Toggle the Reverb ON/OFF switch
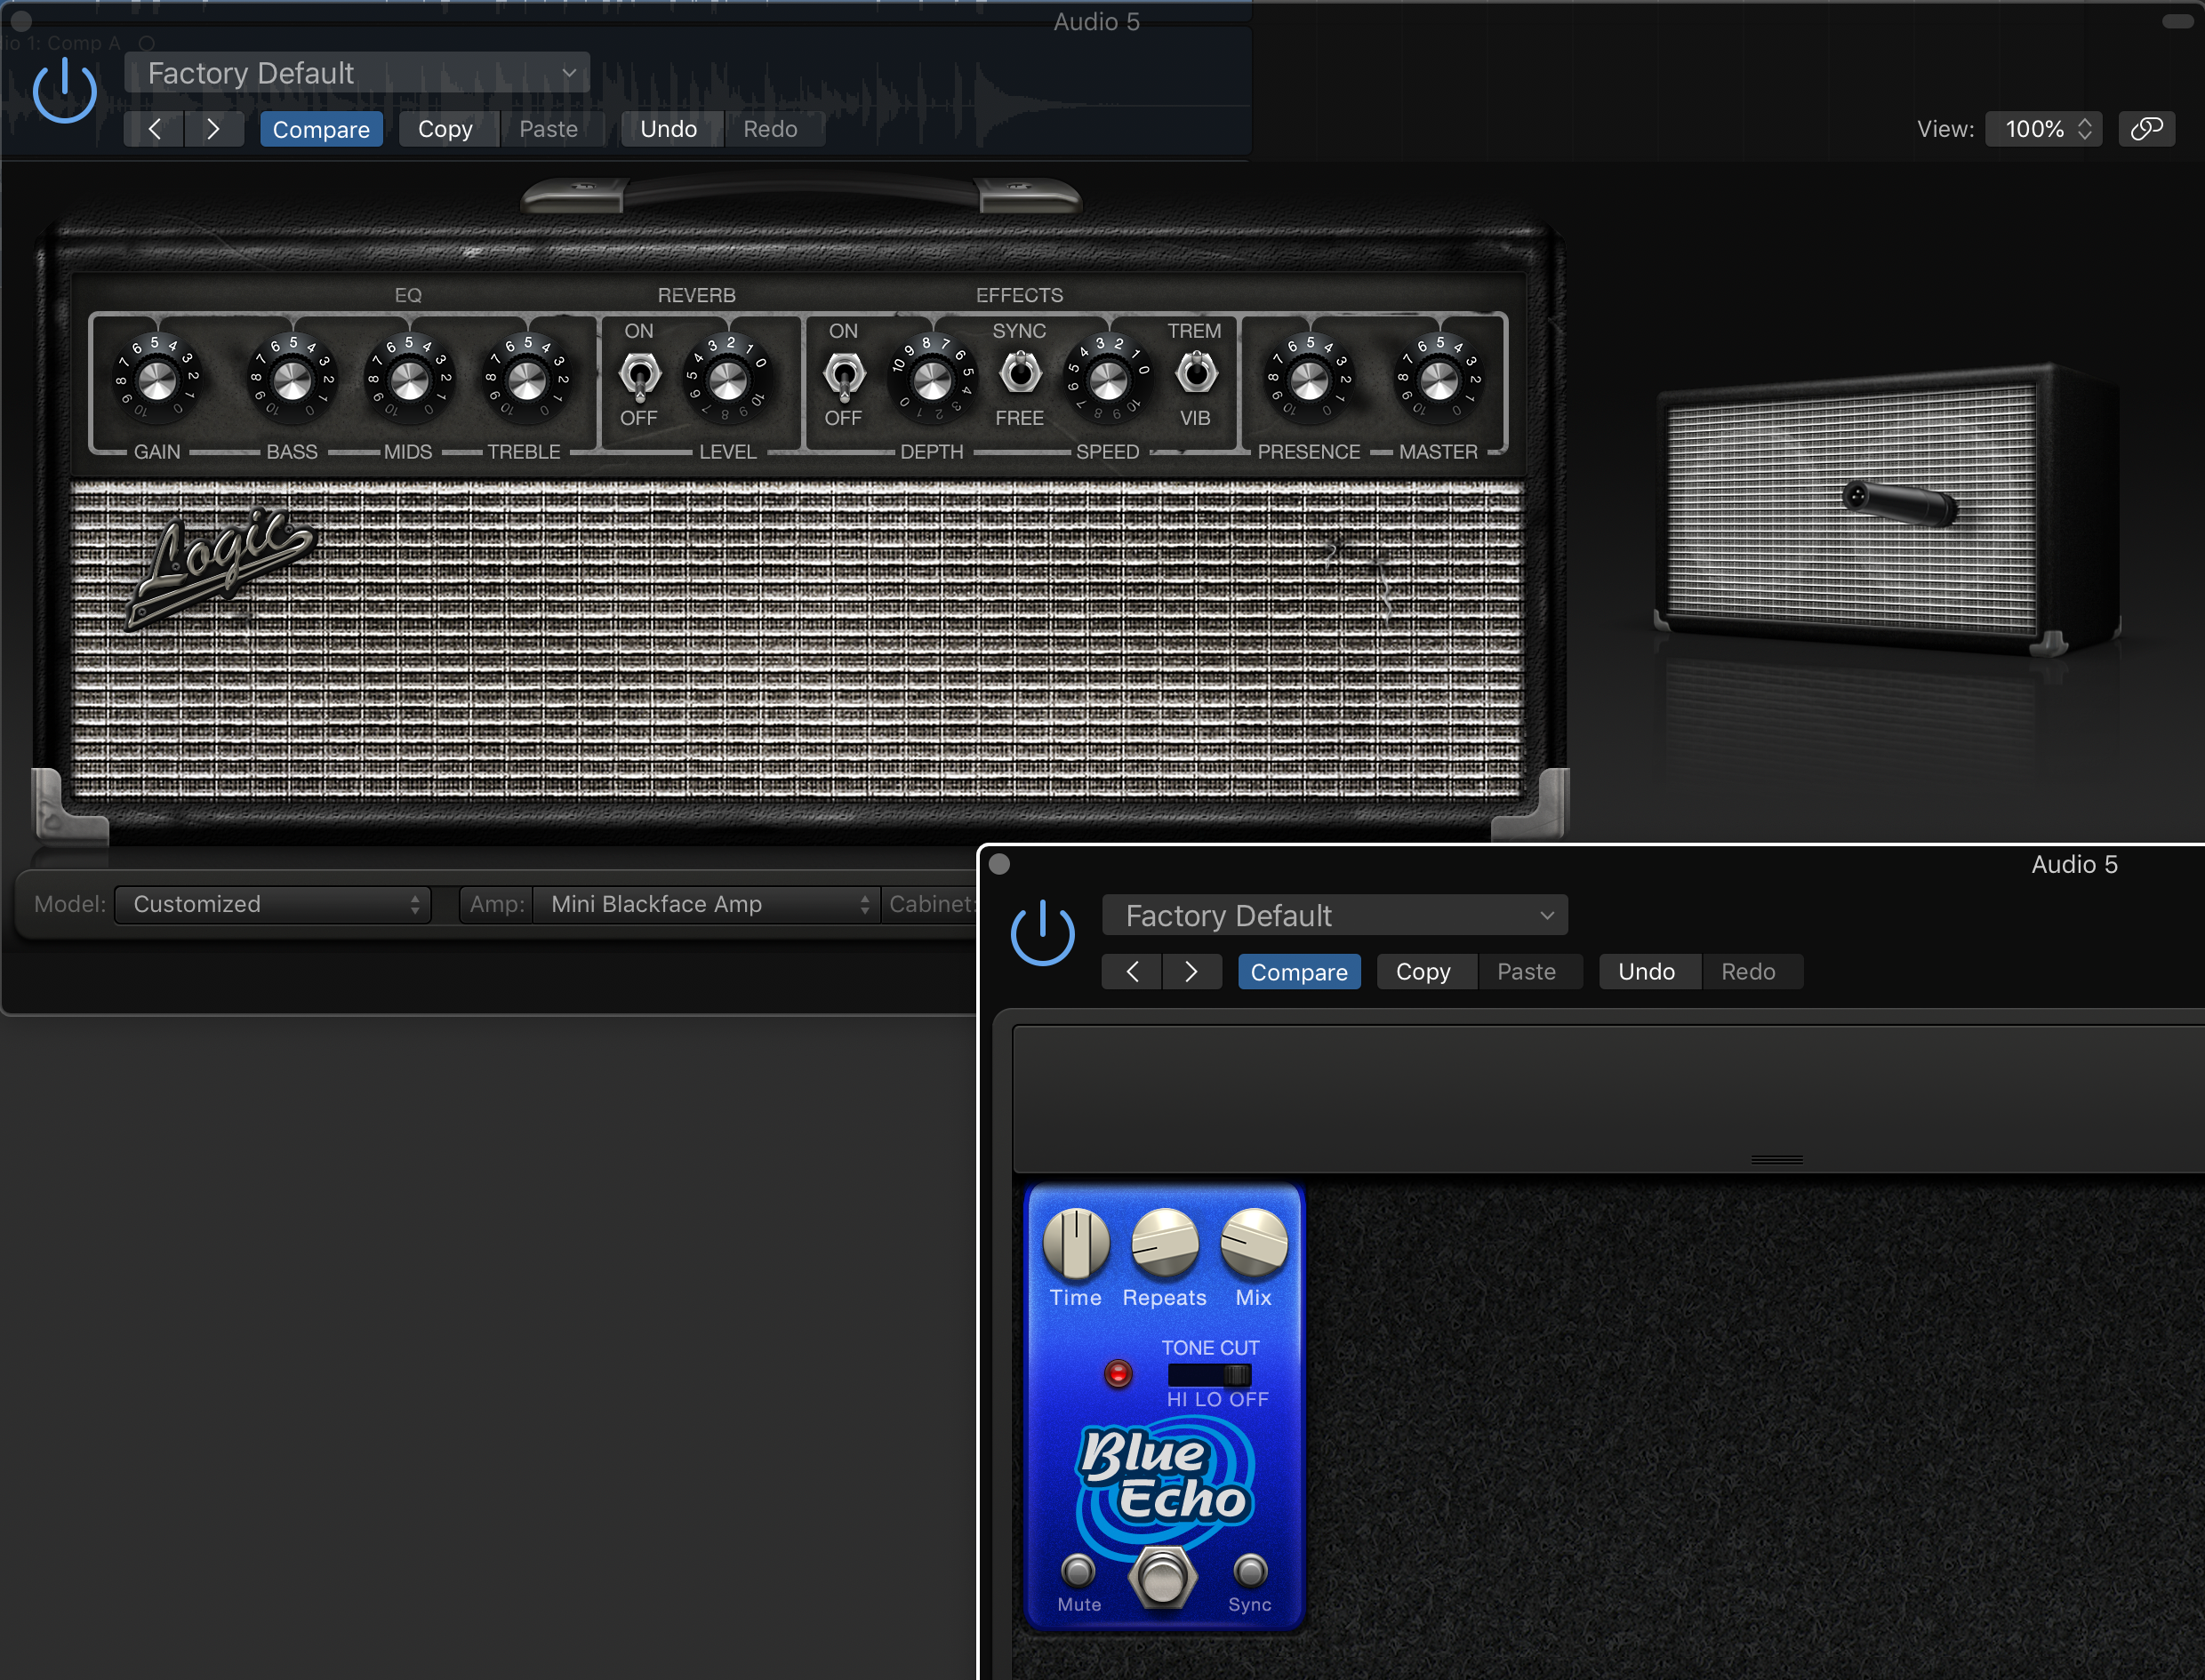 [x=639, y=376]
